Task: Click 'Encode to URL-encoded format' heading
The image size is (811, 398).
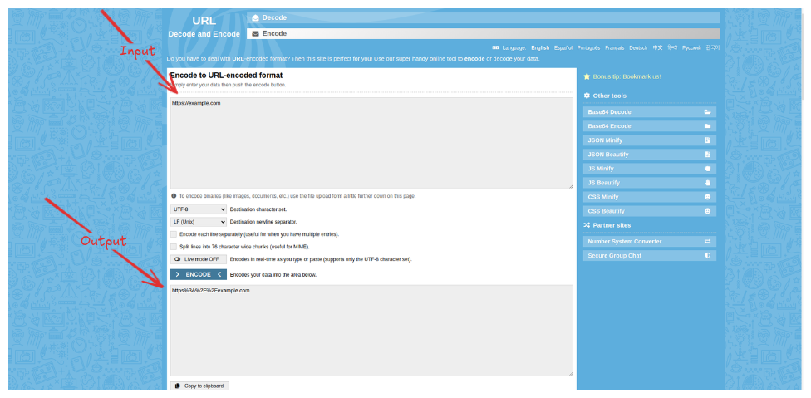Action: (226, 76)
